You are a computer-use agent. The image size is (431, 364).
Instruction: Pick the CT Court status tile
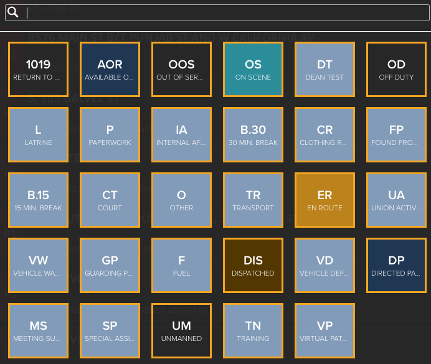(110, 200)
